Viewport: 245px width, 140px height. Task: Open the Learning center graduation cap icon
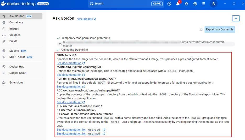(x=186, y=4)
